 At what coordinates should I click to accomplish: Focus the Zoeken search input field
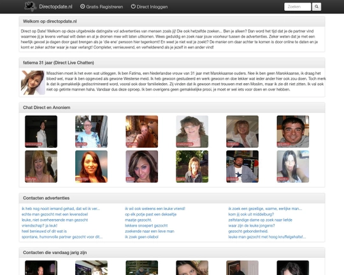(297, 6)
